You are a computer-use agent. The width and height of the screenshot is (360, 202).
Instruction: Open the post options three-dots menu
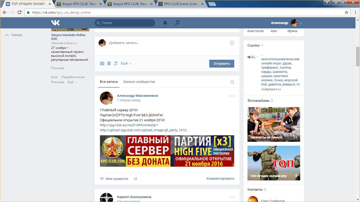(x=232, y=96)
